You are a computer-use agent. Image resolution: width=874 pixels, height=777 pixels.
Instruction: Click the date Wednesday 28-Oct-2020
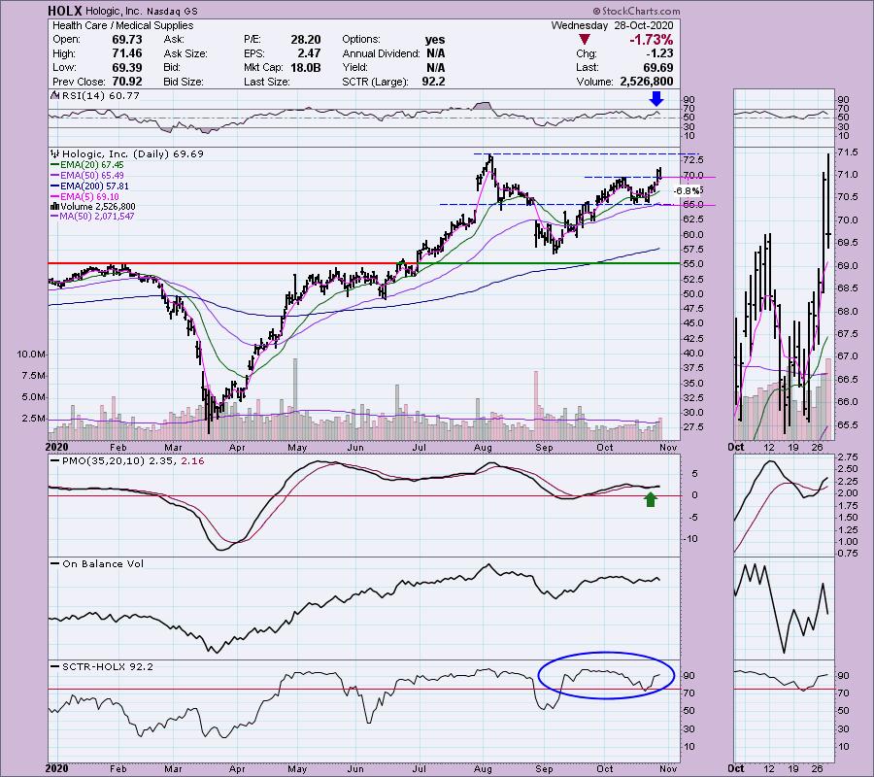[612, 25]
